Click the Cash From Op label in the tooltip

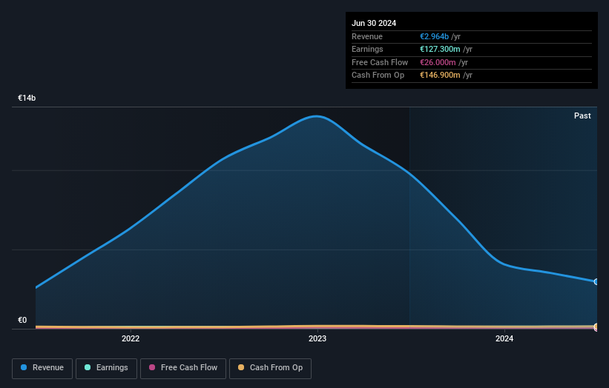378,76
